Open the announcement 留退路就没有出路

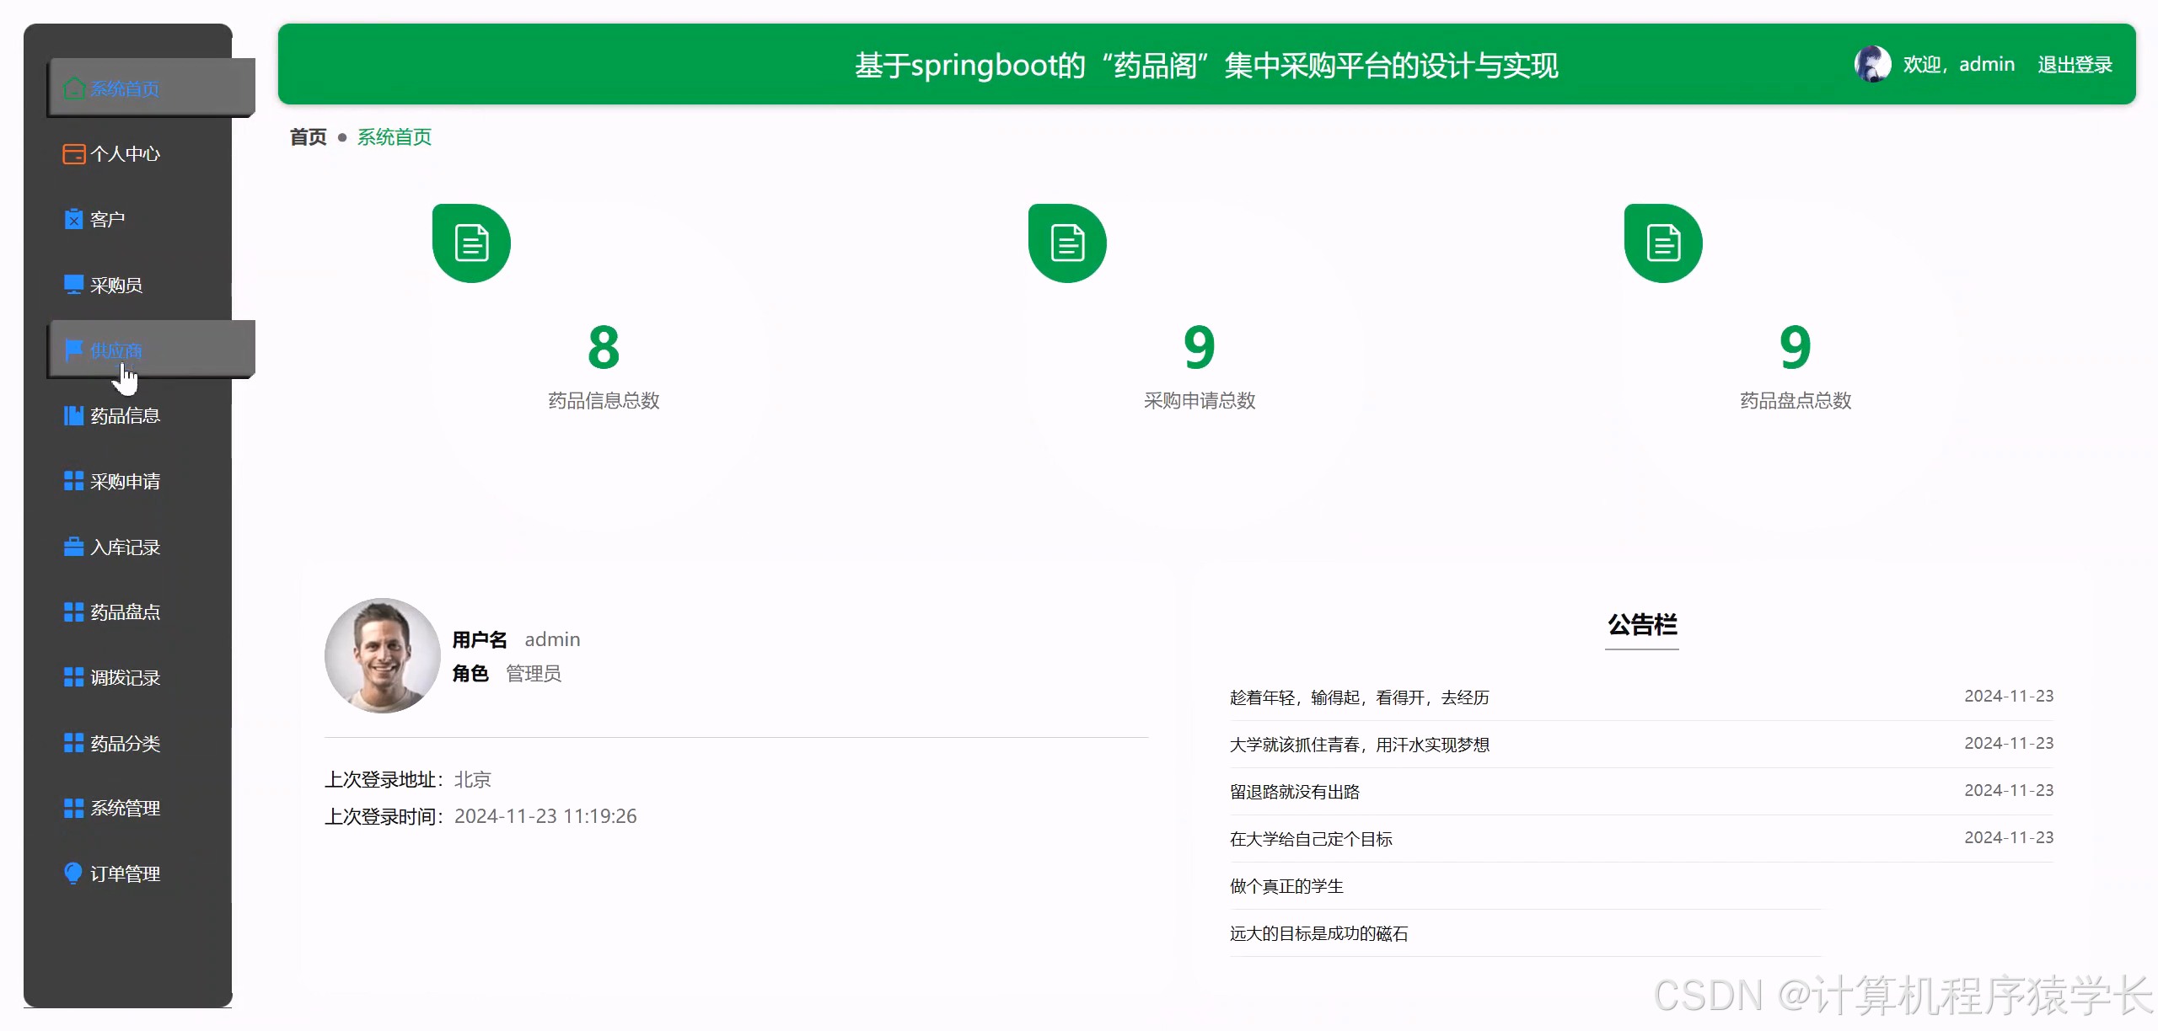(1296, 792)
